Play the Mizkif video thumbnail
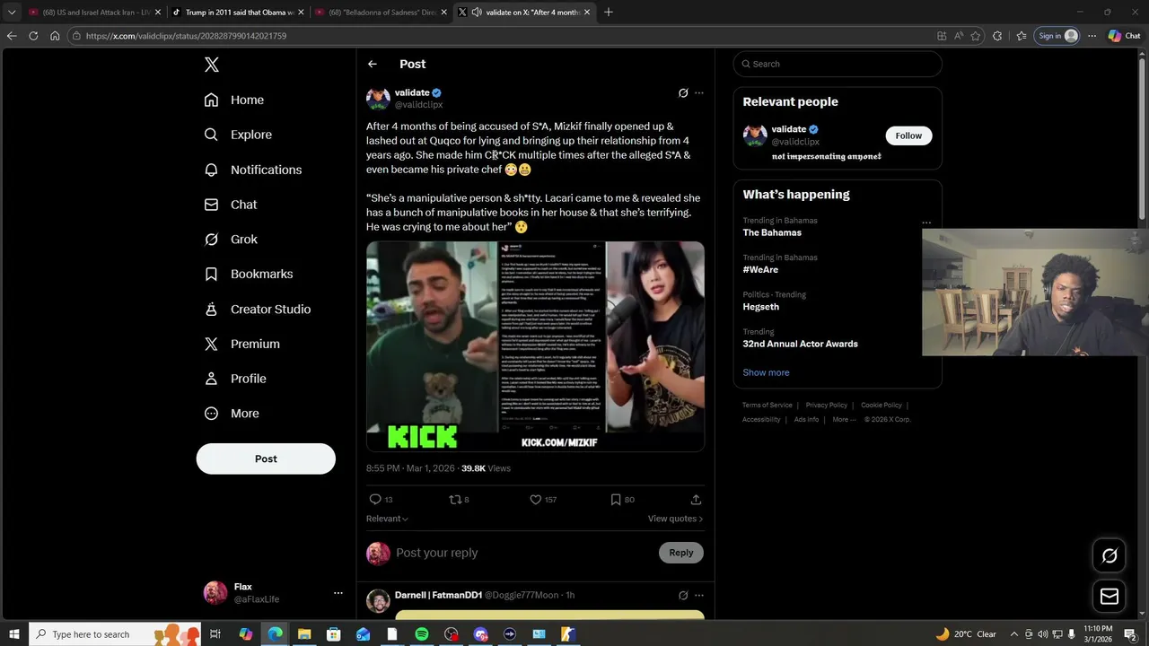 [535, 346]
